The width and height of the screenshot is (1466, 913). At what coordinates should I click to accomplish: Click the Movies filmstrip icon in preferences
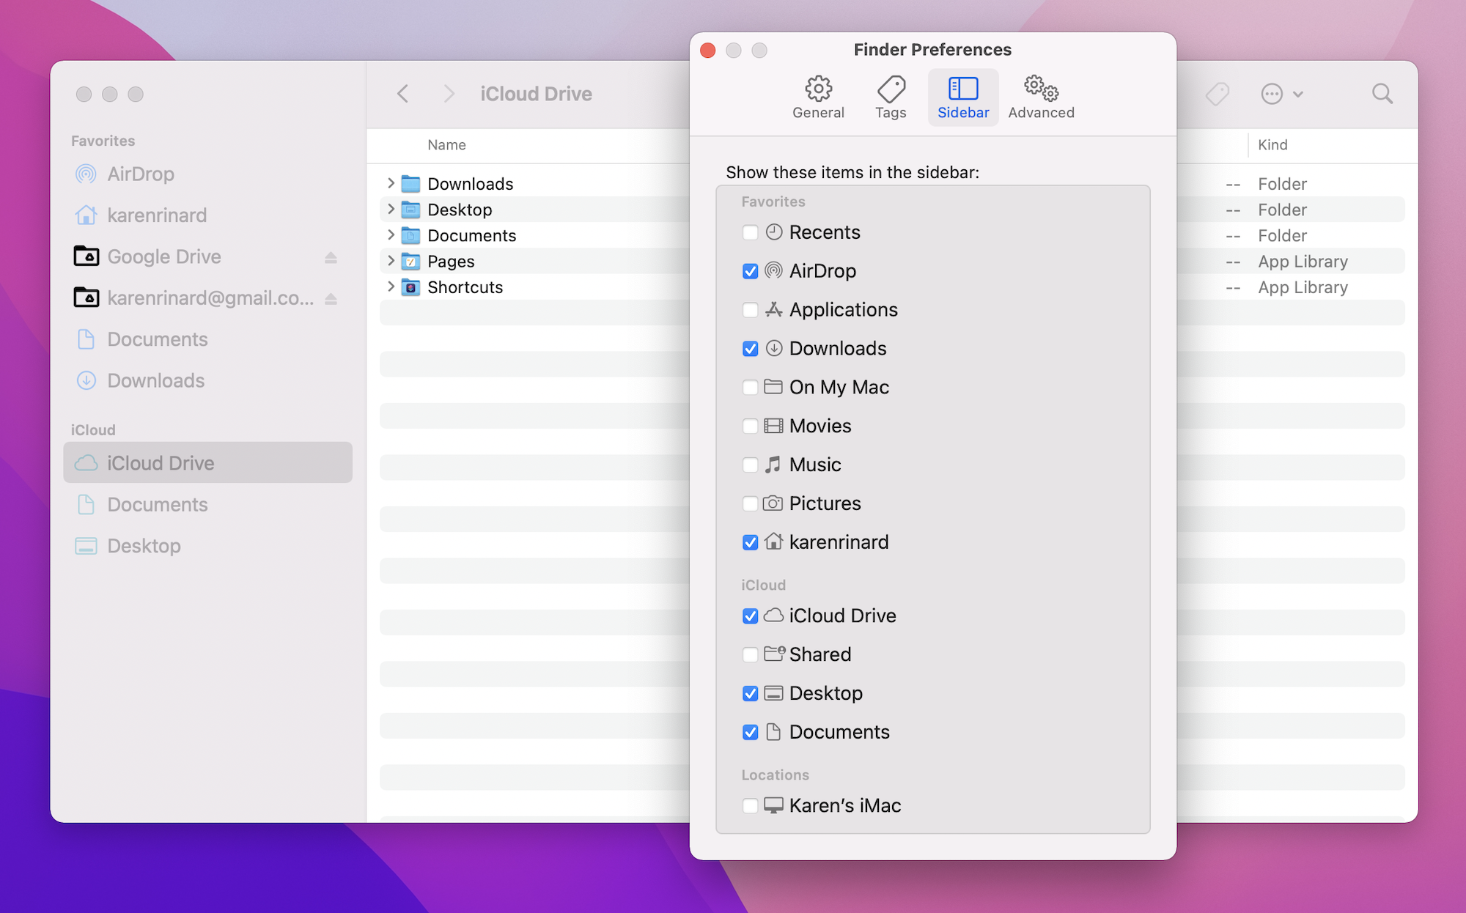click(x=773, y=426)
